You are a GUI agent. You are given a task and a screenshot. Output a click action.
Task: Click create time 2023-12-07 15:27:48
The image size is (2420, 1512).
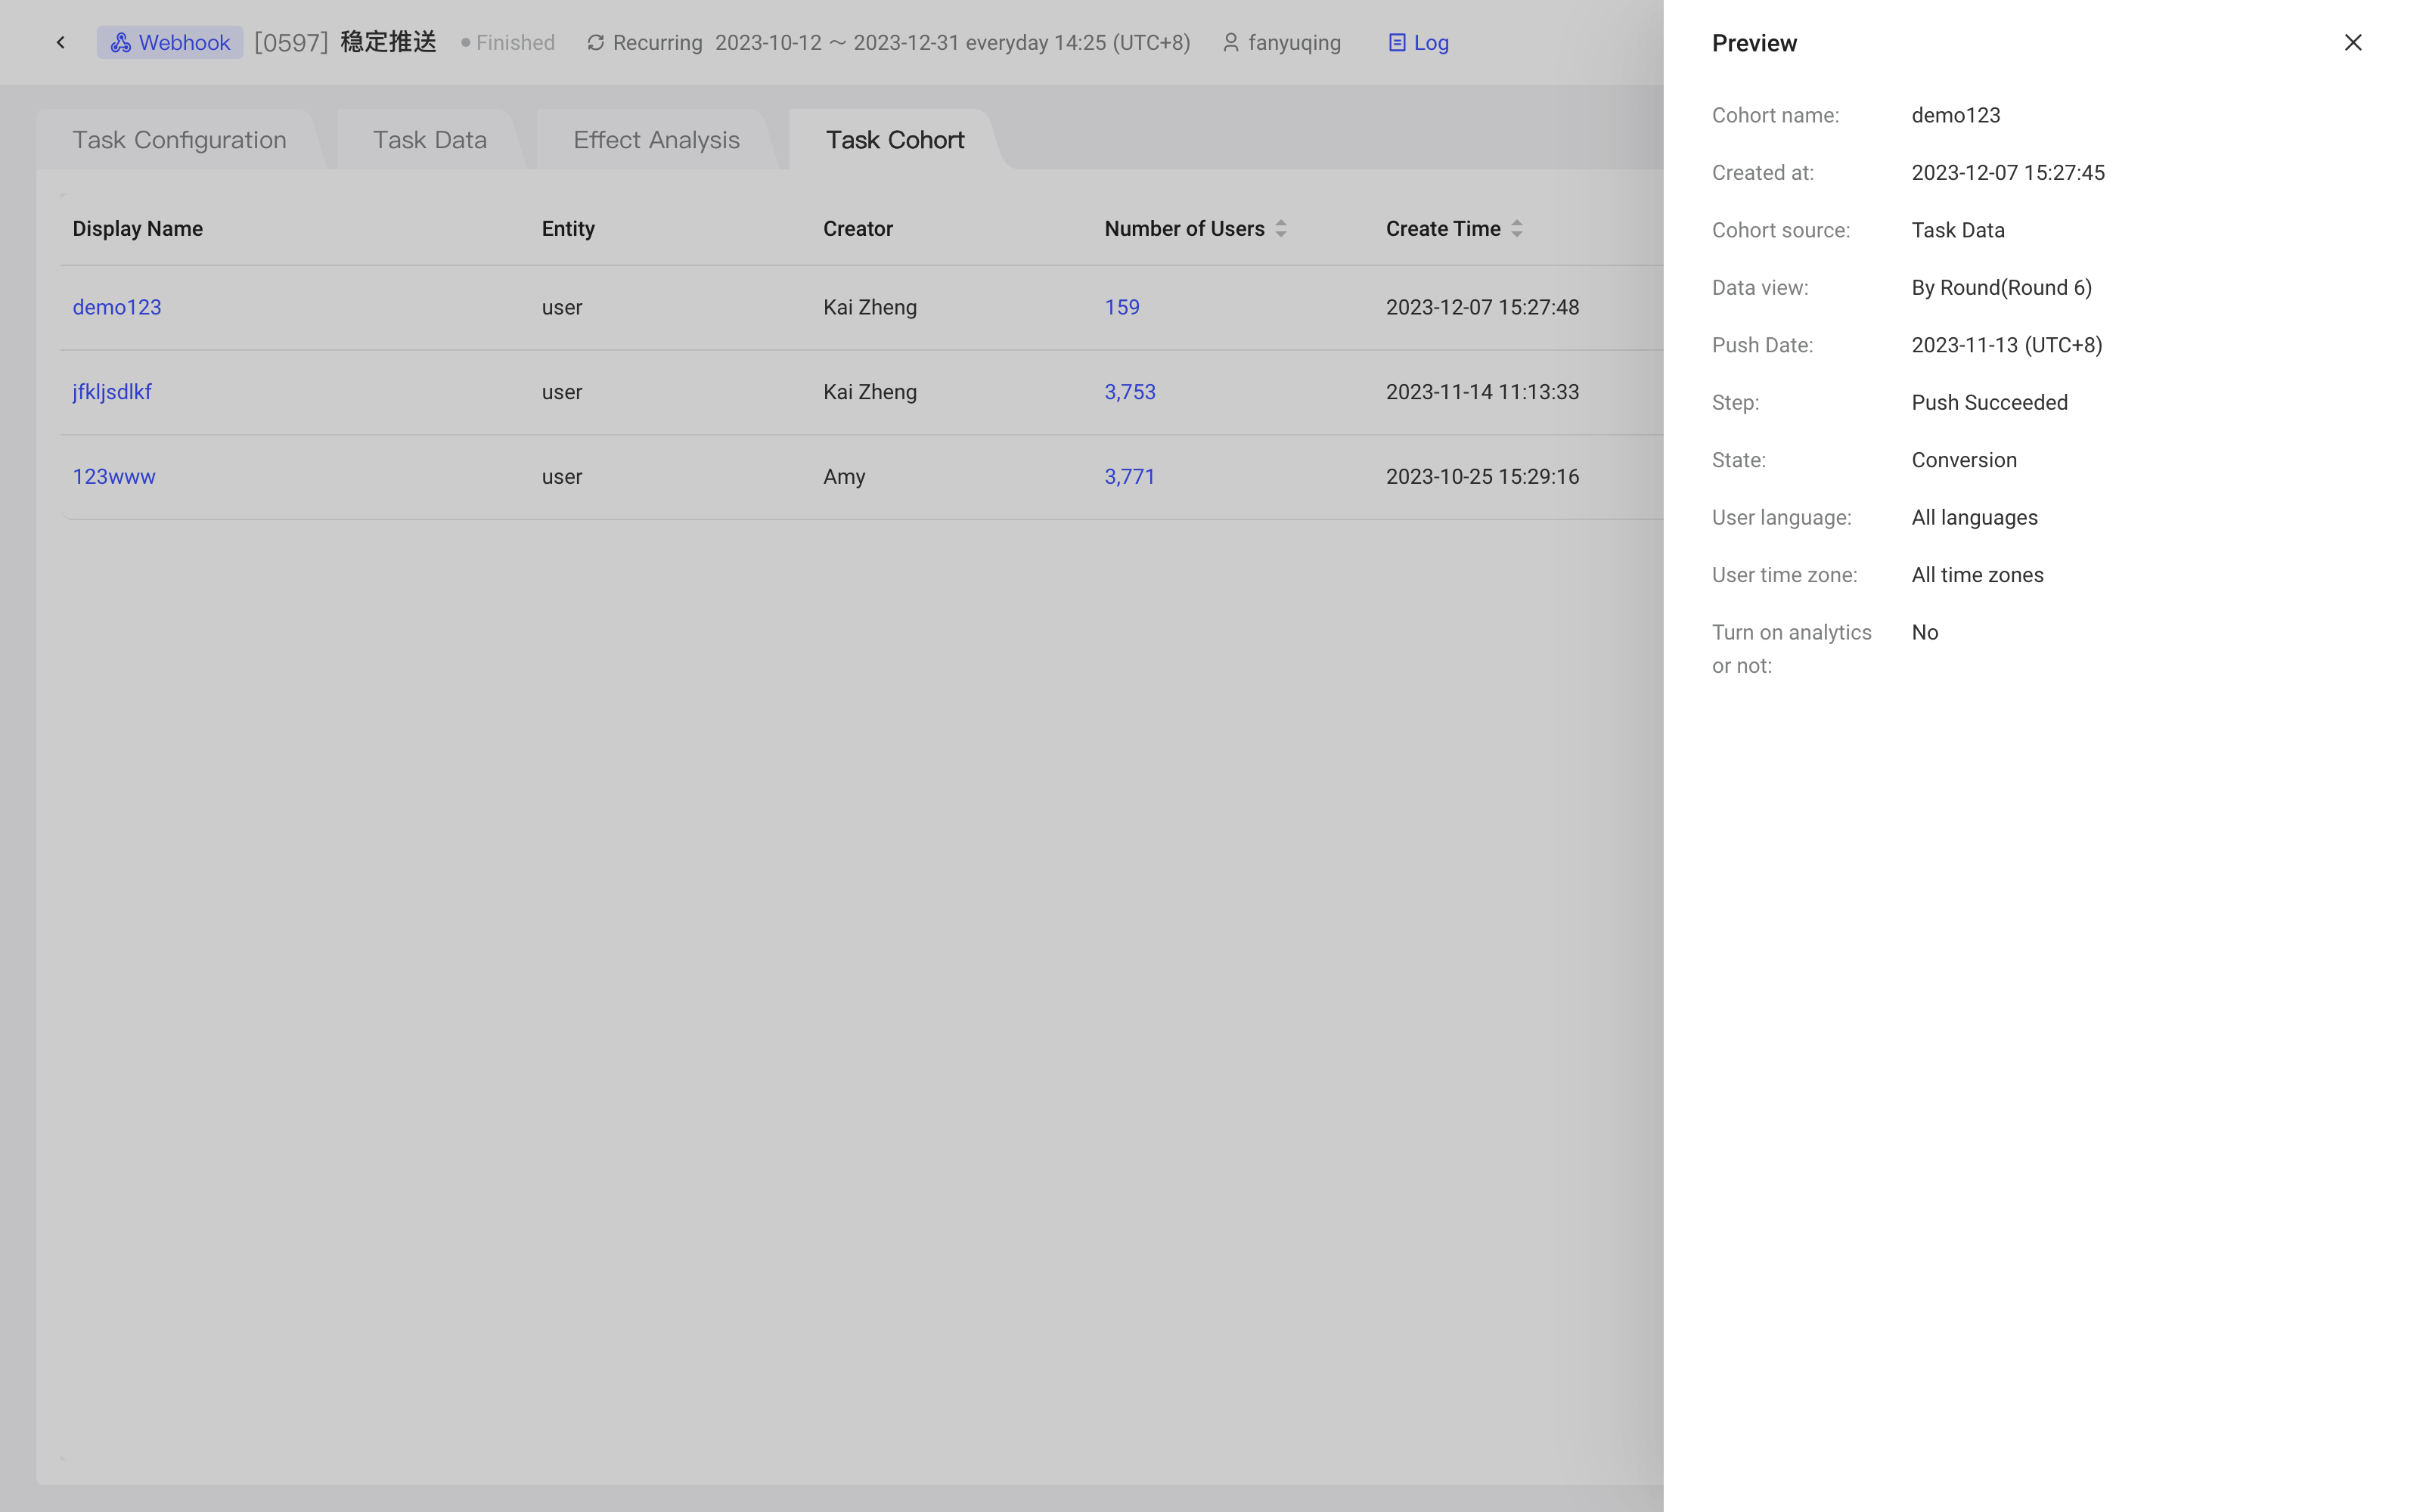tap(1482, 307)
